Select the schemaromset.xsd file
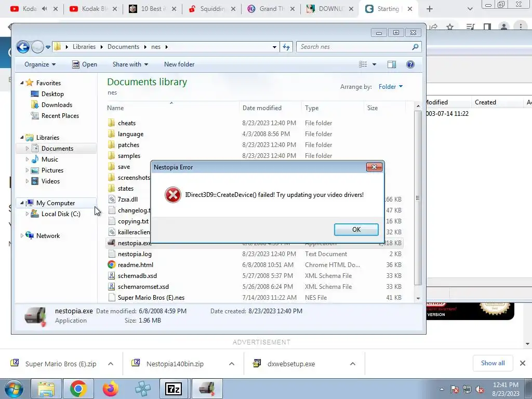Viewport: 532px width, 399px height. tap(143, 287)
